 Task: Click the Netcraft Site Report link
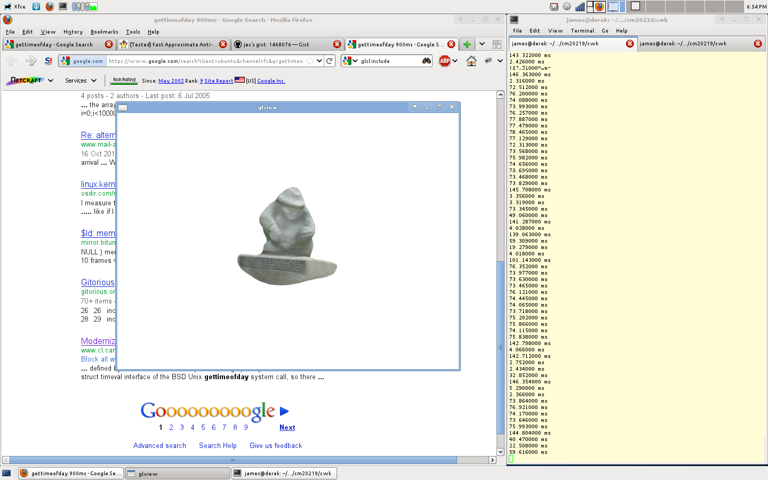coord(219,81)
